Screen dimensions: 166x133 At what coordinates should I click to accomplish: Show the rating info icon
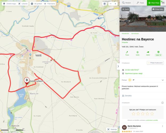[162, 103]
